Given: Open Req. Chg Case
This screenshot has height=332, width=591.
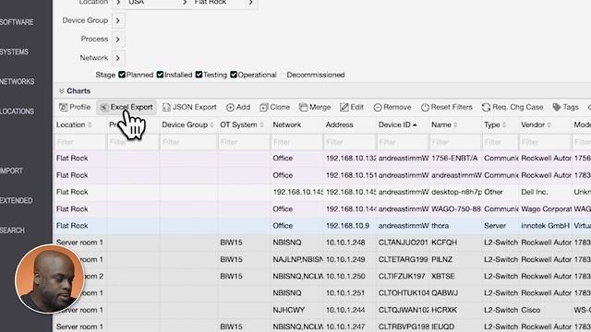Looking at the screenshot, I should point(513,107).
